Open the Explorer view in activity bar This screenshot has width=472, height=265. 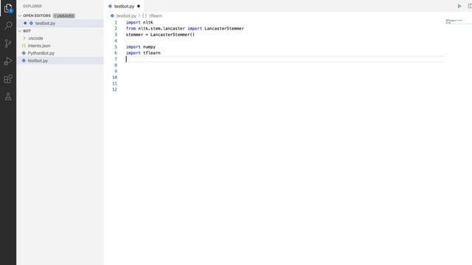pyautogui.click(x=8, y=8)
